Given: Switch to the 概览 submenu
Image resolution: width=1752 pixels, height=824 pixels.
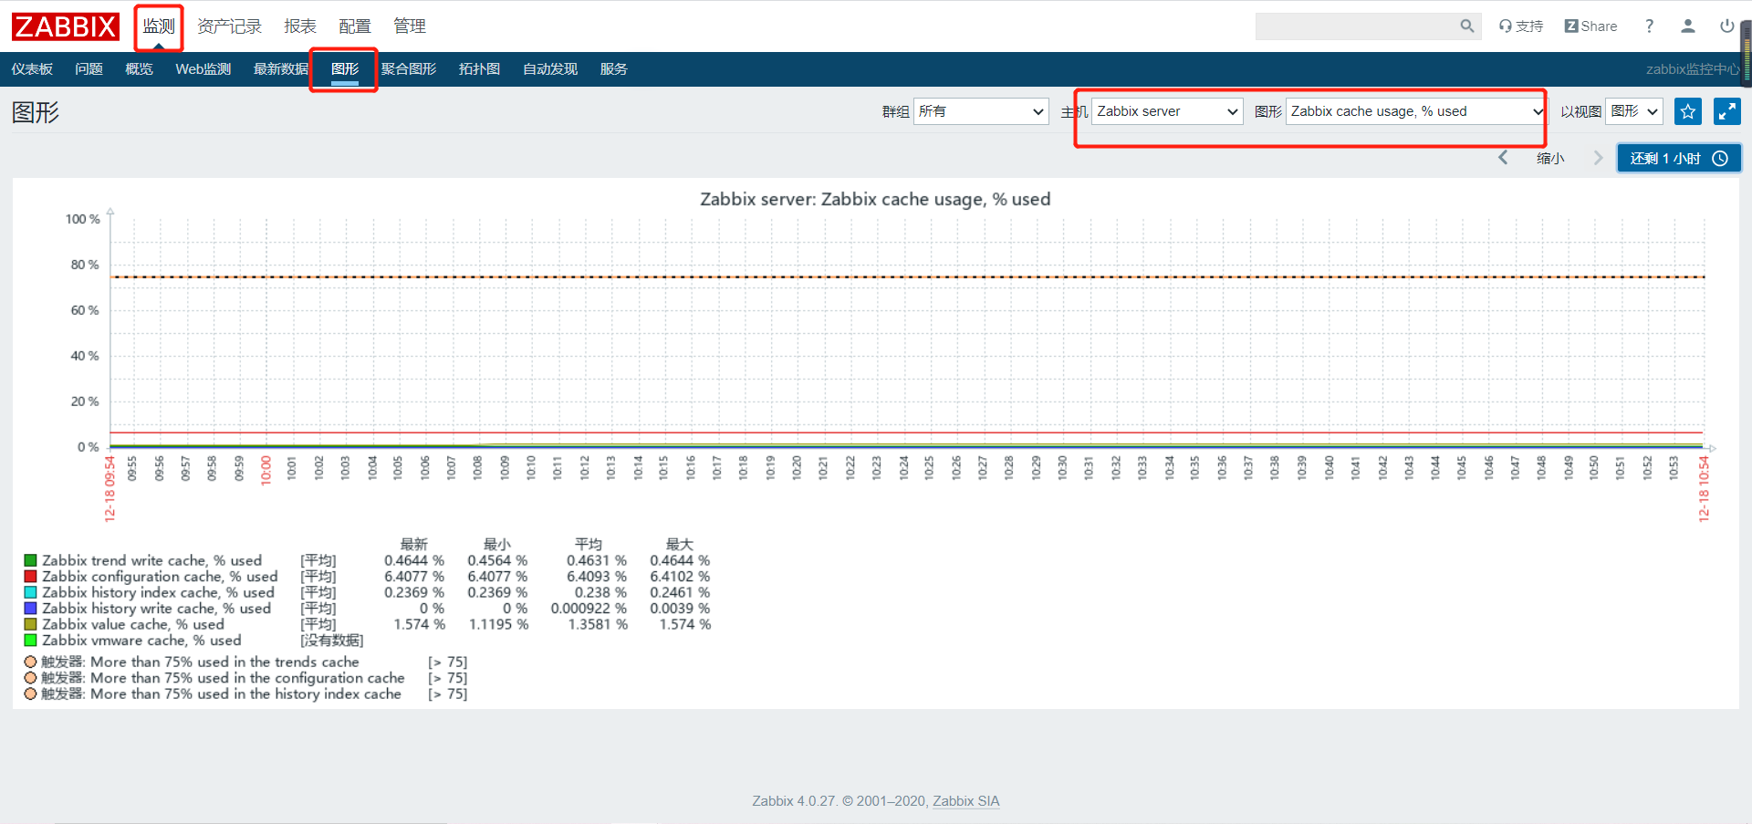Looking at the screenshot, I should click(x=139, y=69).
